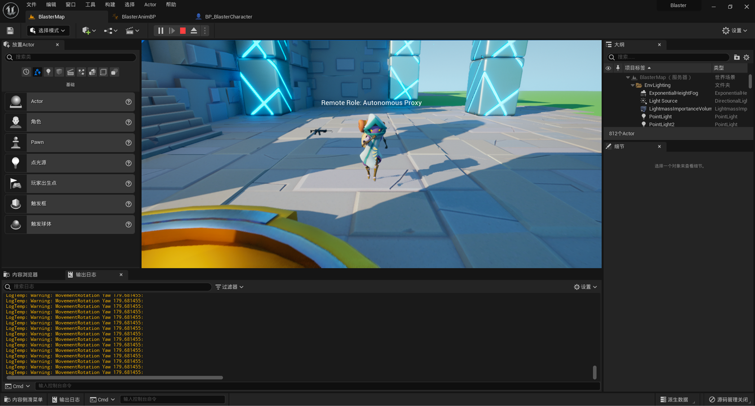
Task: Open the add content (cube plus) menu
Action: (89, 31)
